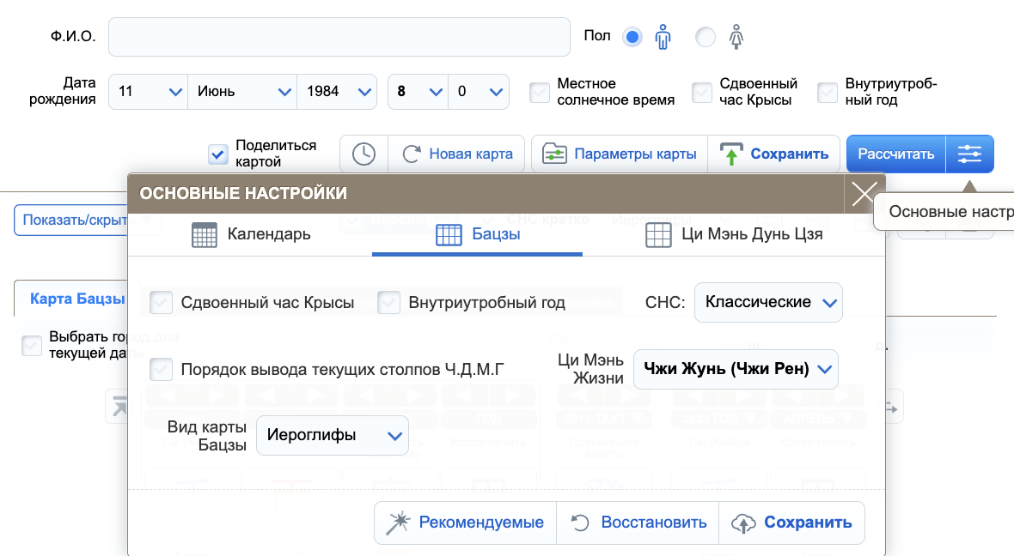Toggle Поделиться картой checkbox
The height and width of the screenshot is (556, 1014).
pyautogui.click(x=218, y=154)
